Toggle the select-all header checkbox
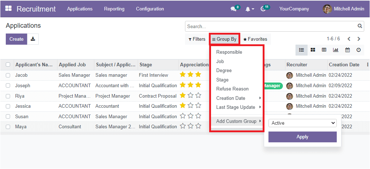 8,65
